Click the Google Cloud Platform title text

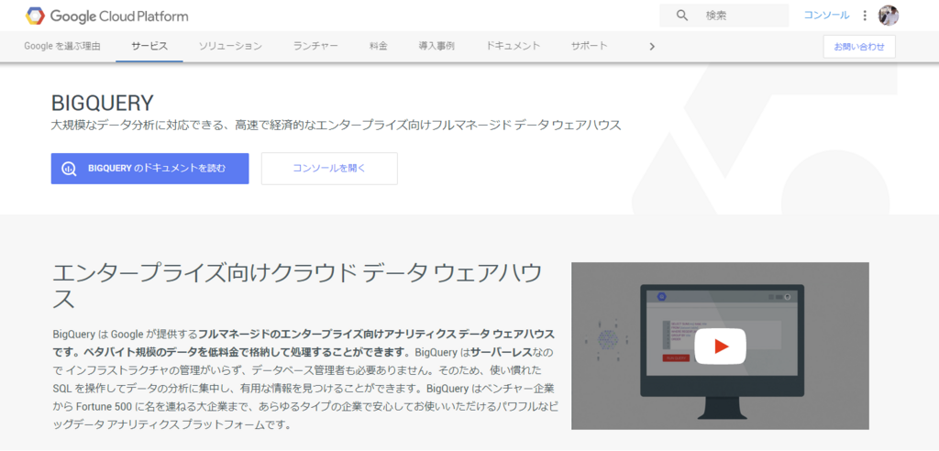pyautogui.click(x=119, y=16)
